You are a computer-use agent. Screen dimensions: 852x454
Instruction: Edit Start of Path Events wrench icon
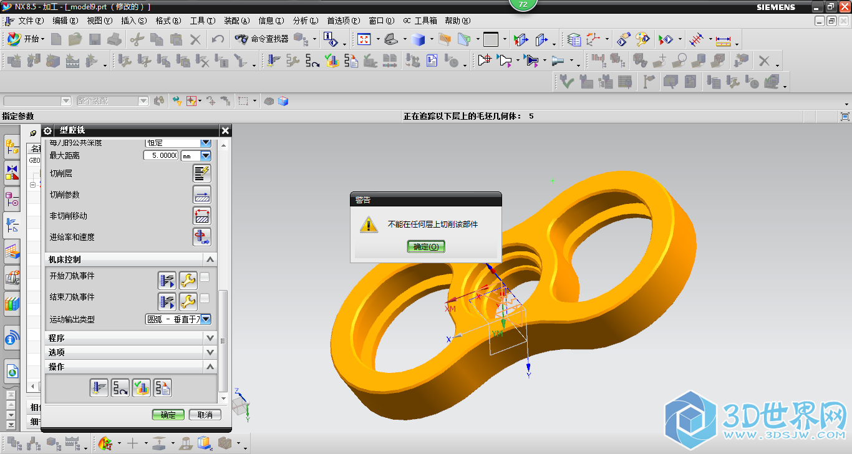pos(188,281)
